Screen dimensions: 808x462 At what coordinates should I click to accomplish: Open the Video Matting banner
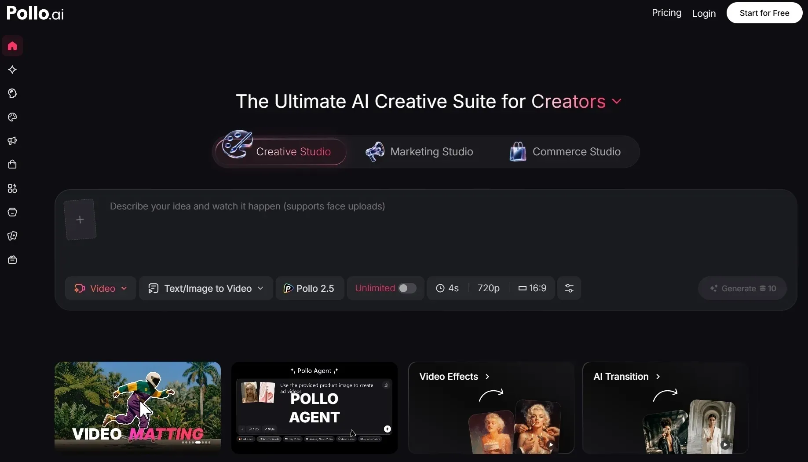pos(138,407)
